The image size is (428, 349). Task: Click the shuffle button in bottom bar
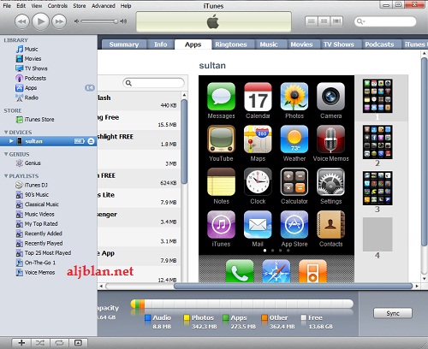40,343
